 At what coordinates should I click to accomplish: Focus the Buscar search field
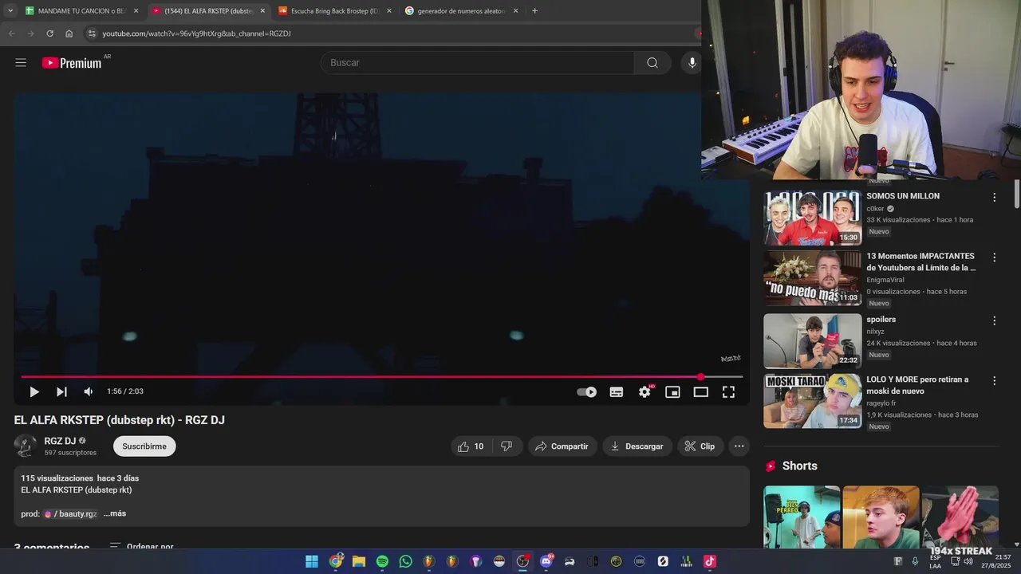tap(477, 63)
